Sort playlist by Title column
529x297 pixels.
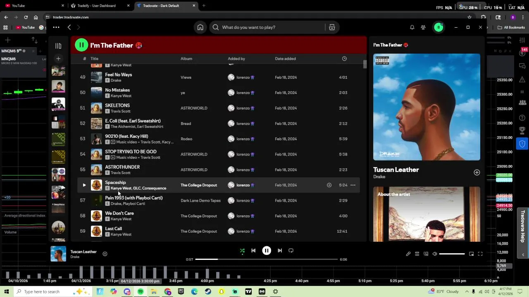tap(95, 59)
